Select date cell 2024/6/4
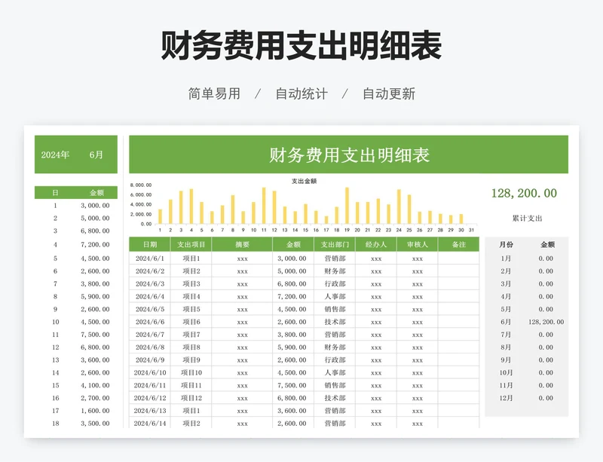Viewport: 603px width, 462px height. (150, 297)
